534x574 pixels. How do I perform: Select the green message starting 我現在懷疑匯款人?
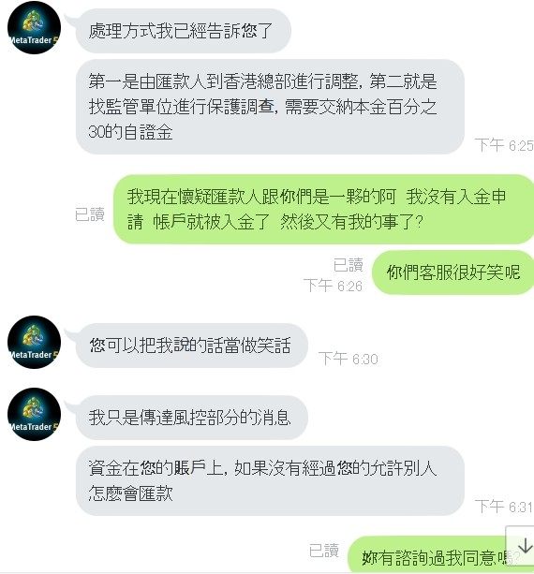pyautogui.click(x=323, y=210)
